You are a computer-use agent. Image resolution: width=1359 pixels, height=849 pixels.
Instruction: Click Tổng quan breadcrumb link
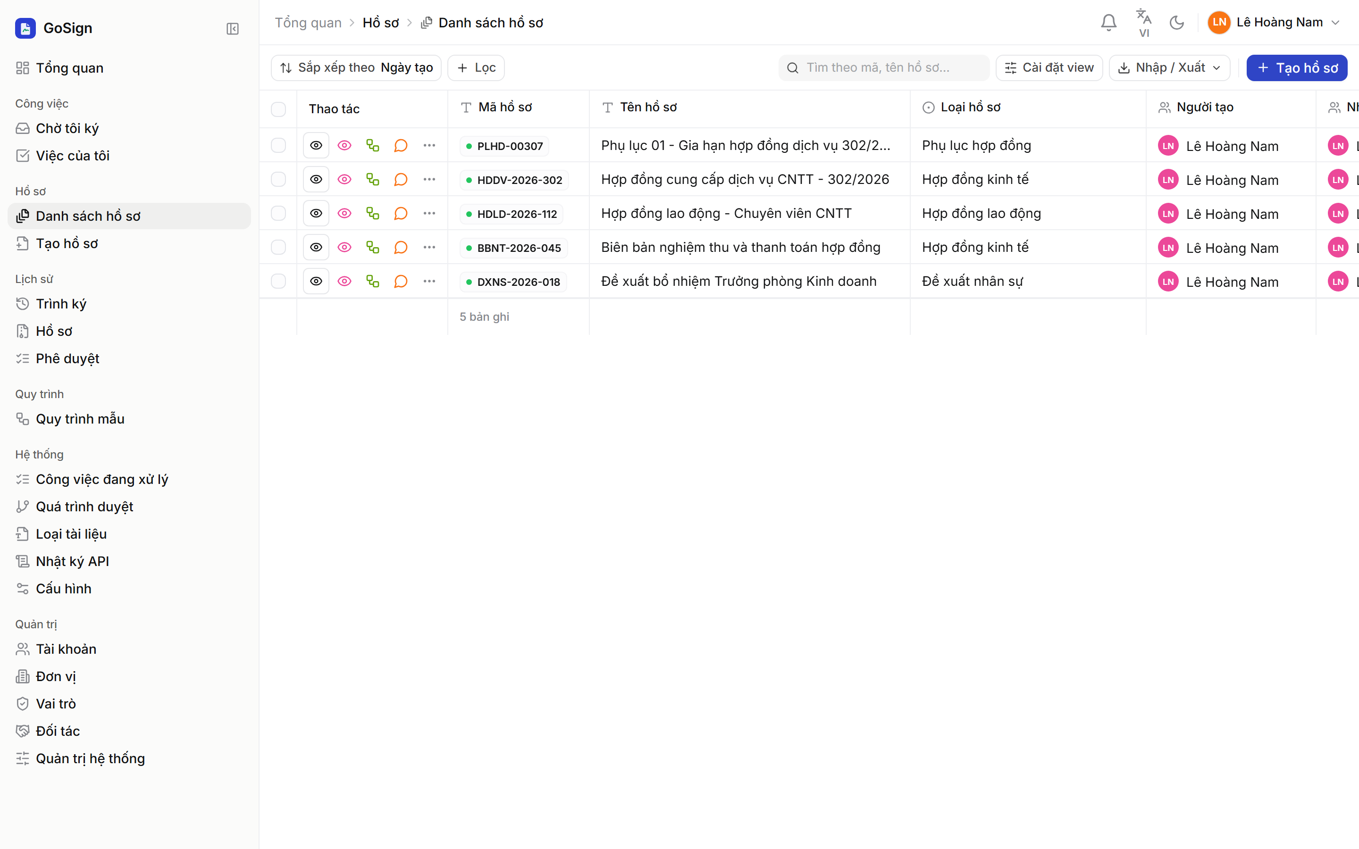coord(308,23)
